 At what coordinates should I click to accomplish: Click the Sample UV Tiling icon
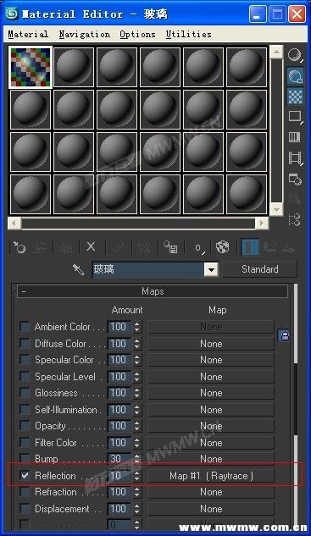(x=295, y=117)
